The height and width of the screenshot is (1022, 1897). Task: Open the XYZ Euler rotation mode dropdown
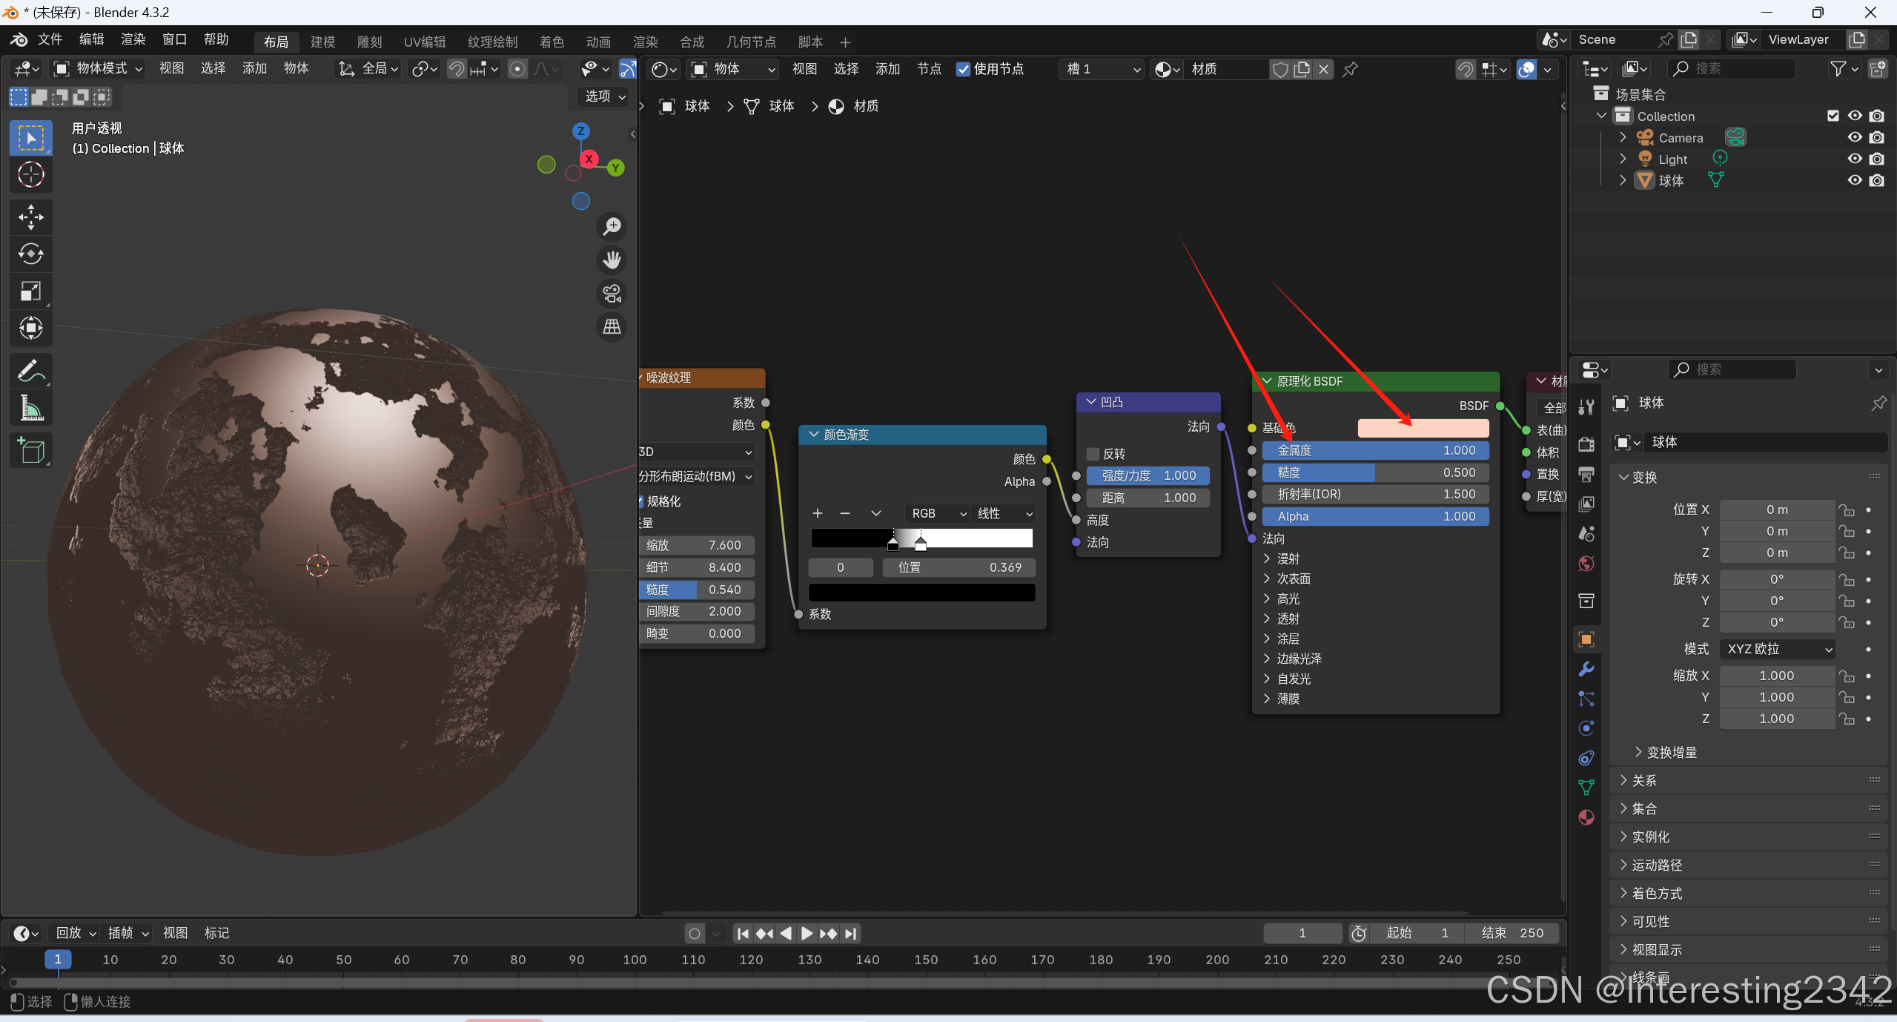click(x=1778, y=649)
